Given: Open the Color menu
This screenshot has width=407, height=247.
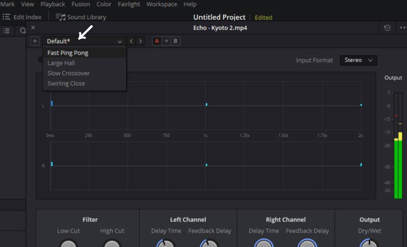Looking at the screenshot, I should tap(104, 4).
